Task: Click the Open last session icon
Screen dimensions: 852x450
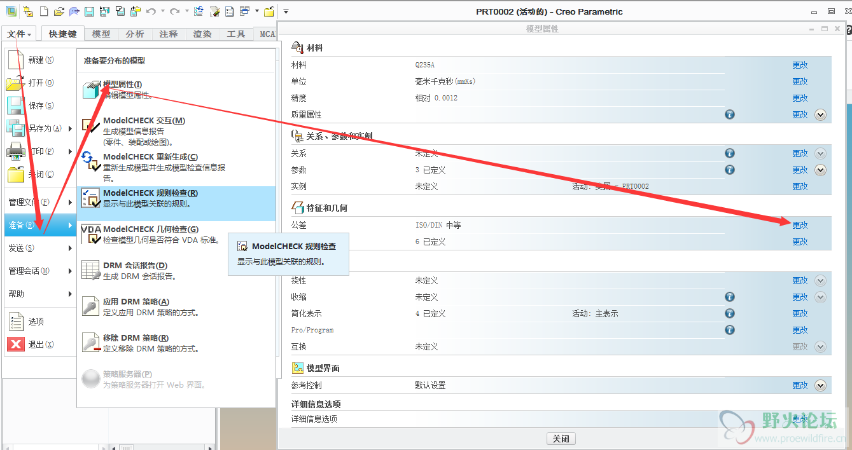Action: 74,11
